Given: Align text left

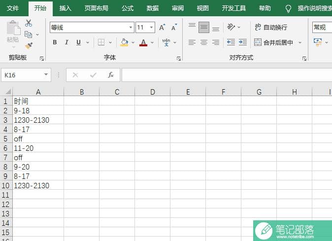Looking at the screenshot, I should click(192, 42).
